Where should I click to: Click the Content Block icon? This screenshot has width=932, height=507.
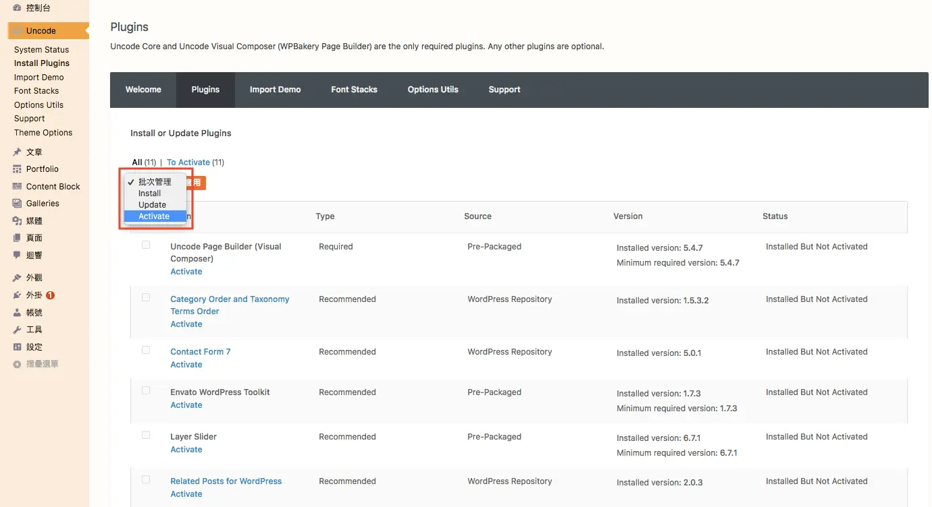click(x=18, y=187)
